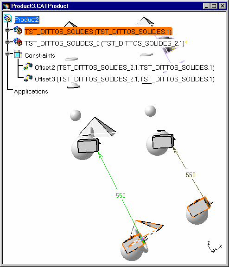This screenshot has height=267, width=229.
Task: Click the Offset.2 constraint icon
Action: (x=28, y=67)
